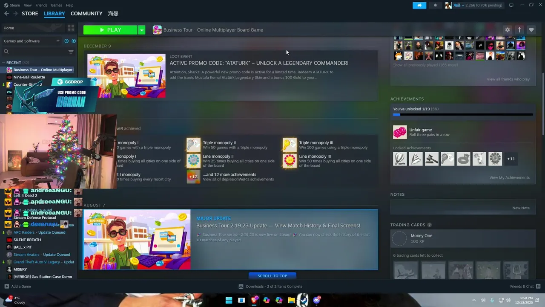Click the cocktail drink locked achievement
This screenshot has height=307, width=545.
click(479, 159)
